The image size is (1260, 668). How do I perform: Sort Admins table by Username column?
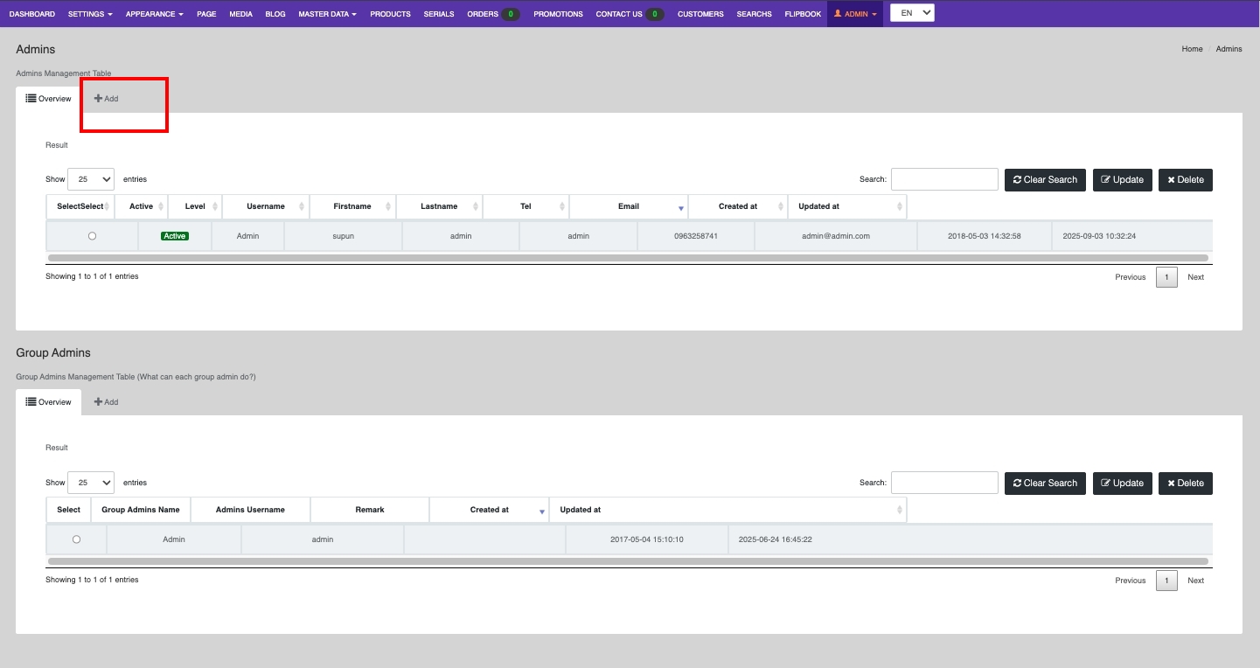click(266, 206)
